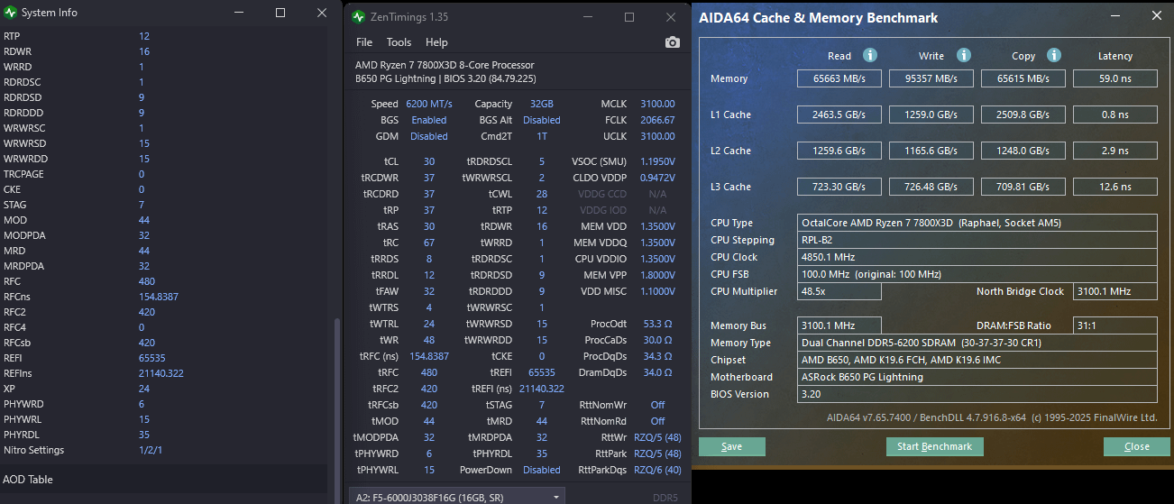Image resolution: width=1174 pixels, height=504 pixels.
Task: Click the GDM Disabled value in ZenTimings
Action: (429, 136)
